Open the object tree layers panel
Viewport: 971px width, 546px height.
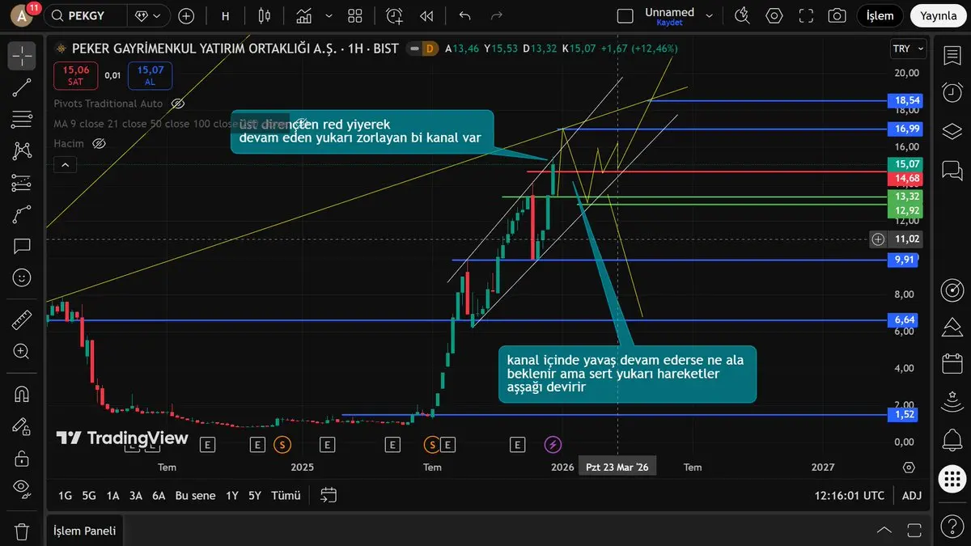(x=952, y=130)
